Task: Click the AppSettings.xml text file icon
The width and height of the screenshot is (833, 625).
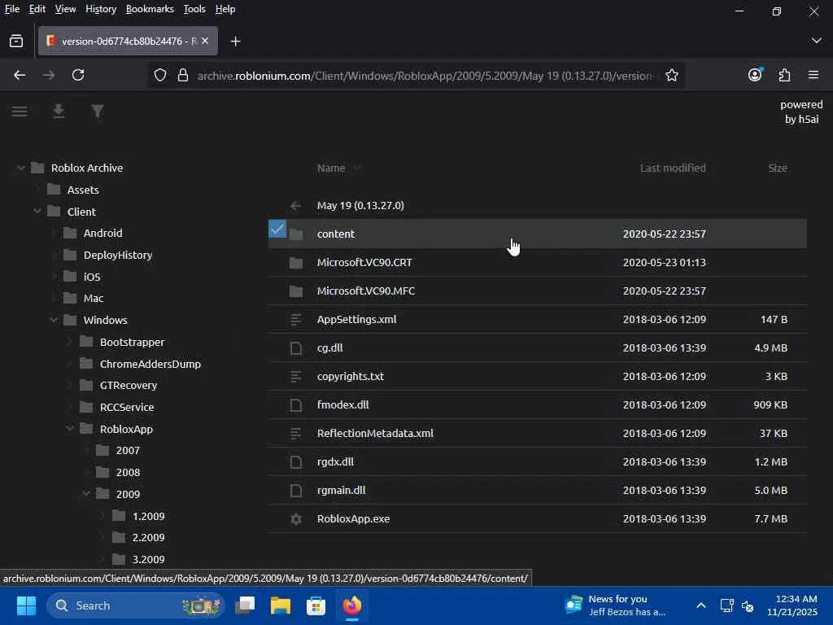Action: (x=296, y=319)
